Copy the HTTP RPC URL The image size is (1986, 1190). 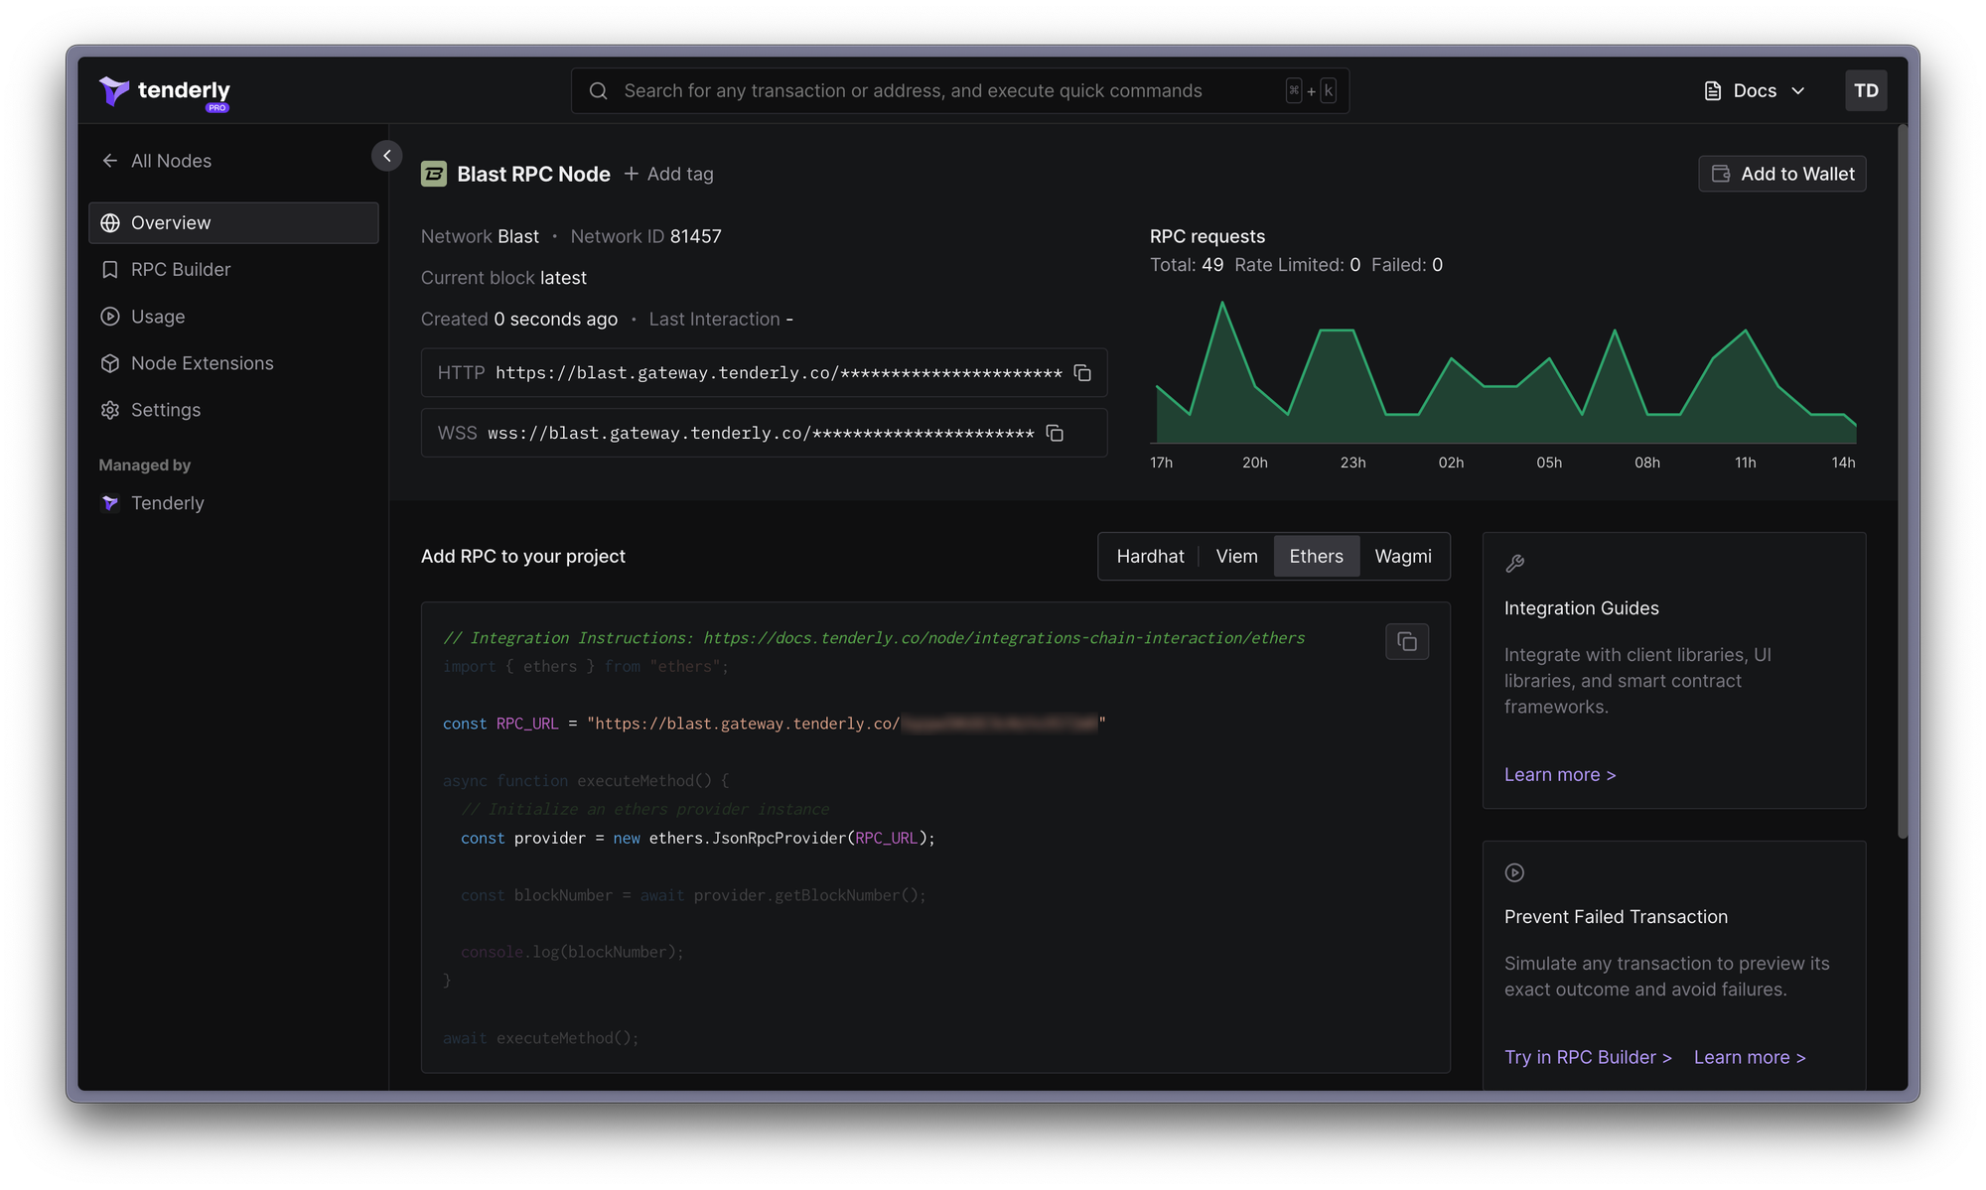click(x=1082, y=373)
